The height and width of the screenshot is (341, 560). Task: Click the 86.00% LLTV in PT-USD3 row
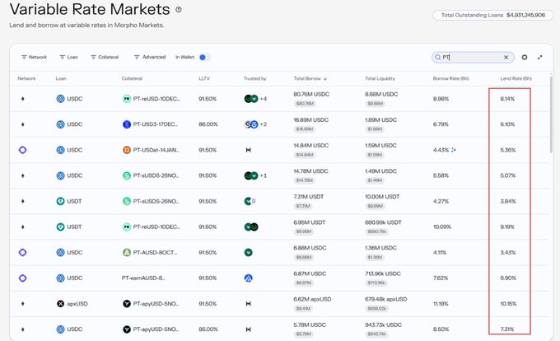tap(208, 124)
